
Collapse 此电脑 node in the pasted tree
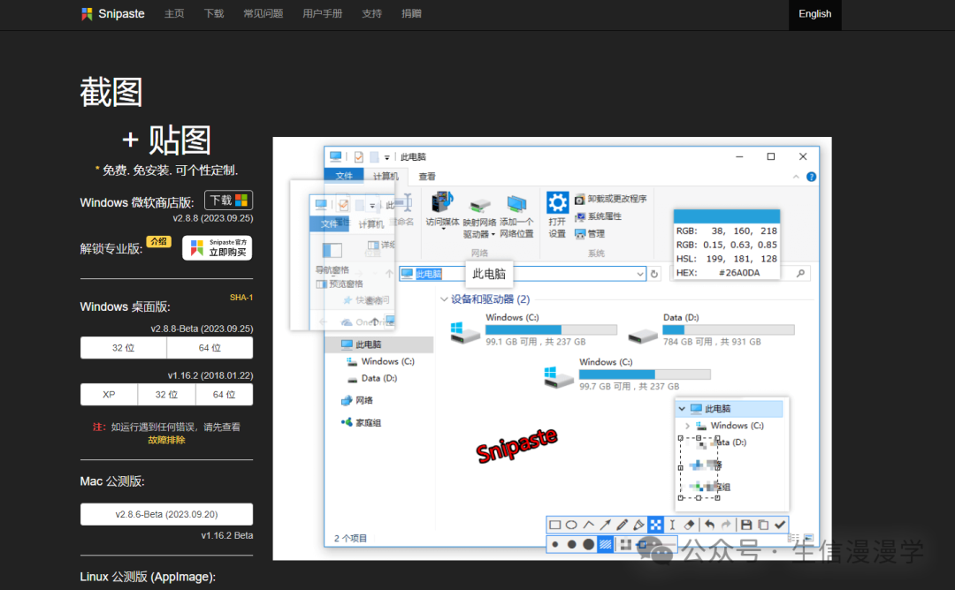(682, 409)
